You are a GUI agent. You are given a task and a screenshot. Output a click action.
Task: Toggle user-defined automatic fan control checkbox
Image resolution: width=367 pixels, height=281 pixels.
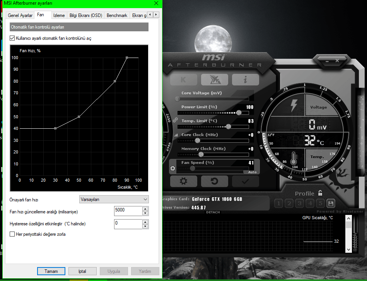(12, 38)
